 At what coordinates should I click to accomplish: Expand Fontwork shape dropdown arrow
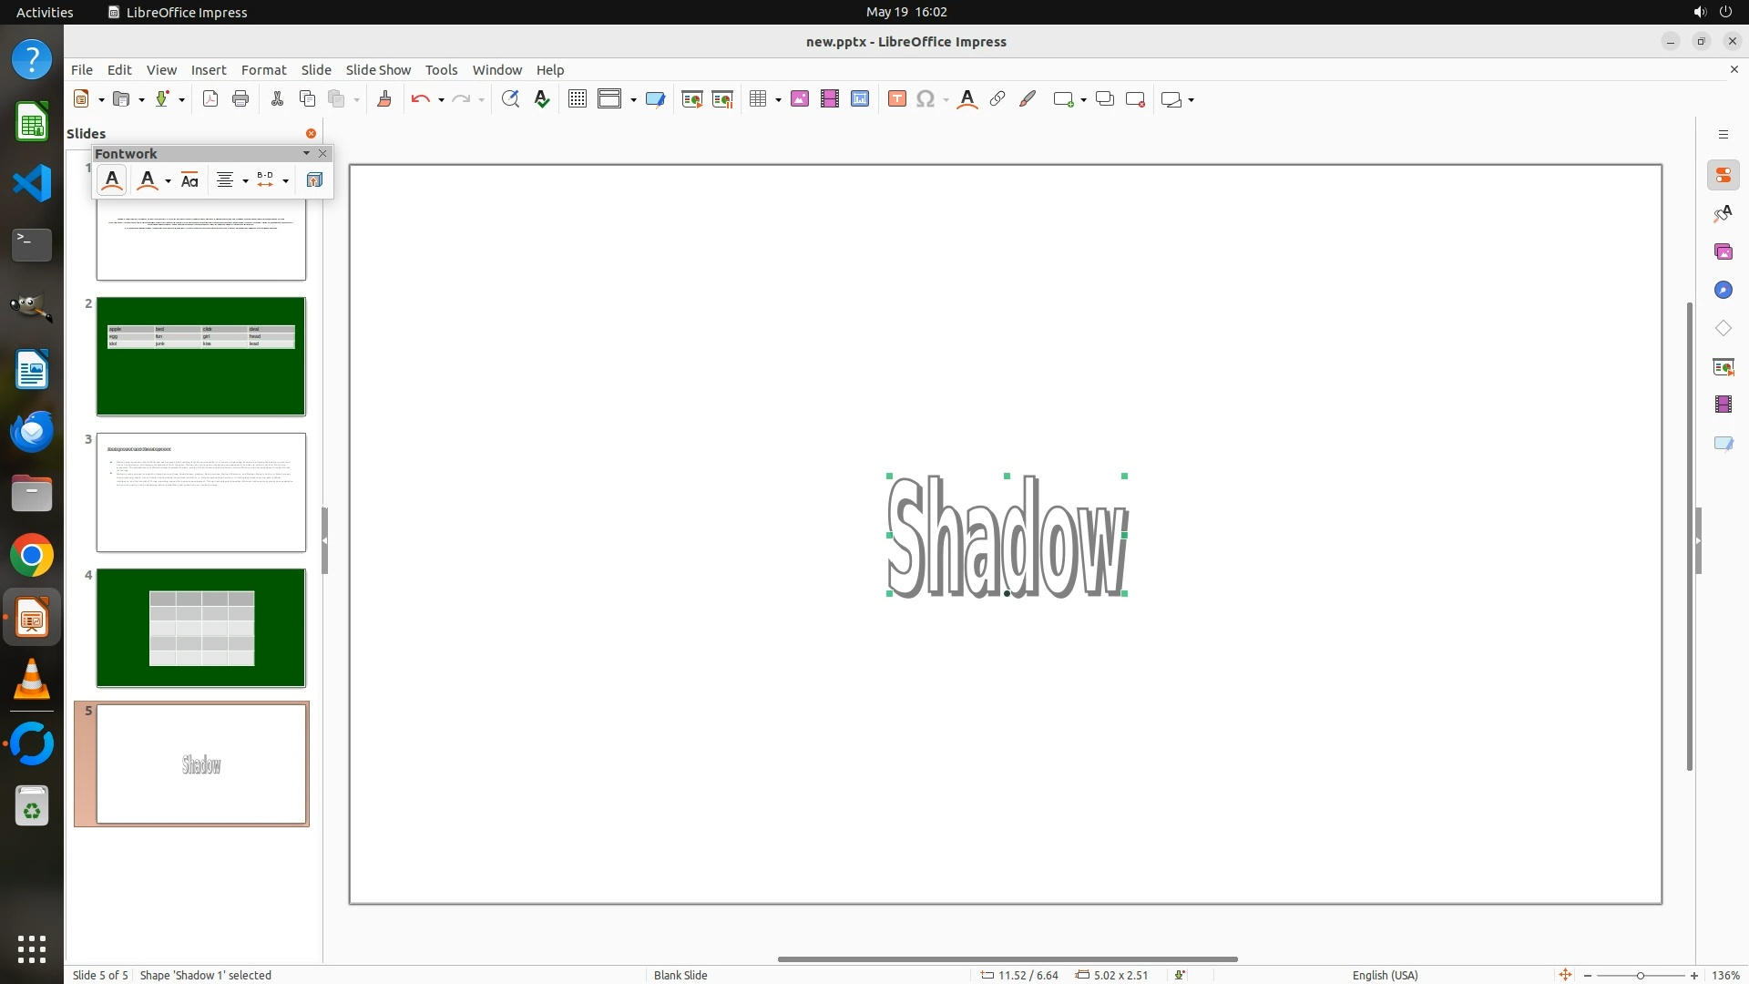coord(169,180)
